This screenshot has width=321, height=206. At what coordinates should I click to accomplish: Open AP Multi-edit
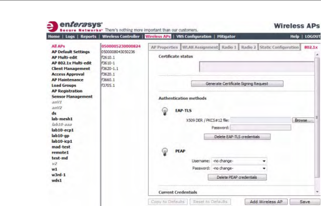(64, 57)
